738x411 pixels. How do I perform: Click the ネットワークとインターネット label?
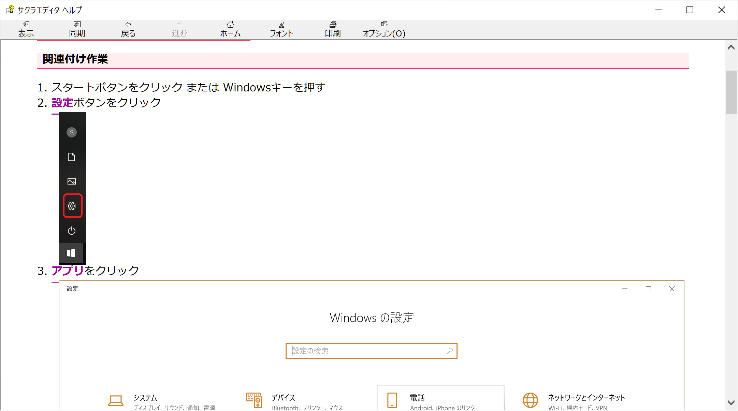pos(587,398)
